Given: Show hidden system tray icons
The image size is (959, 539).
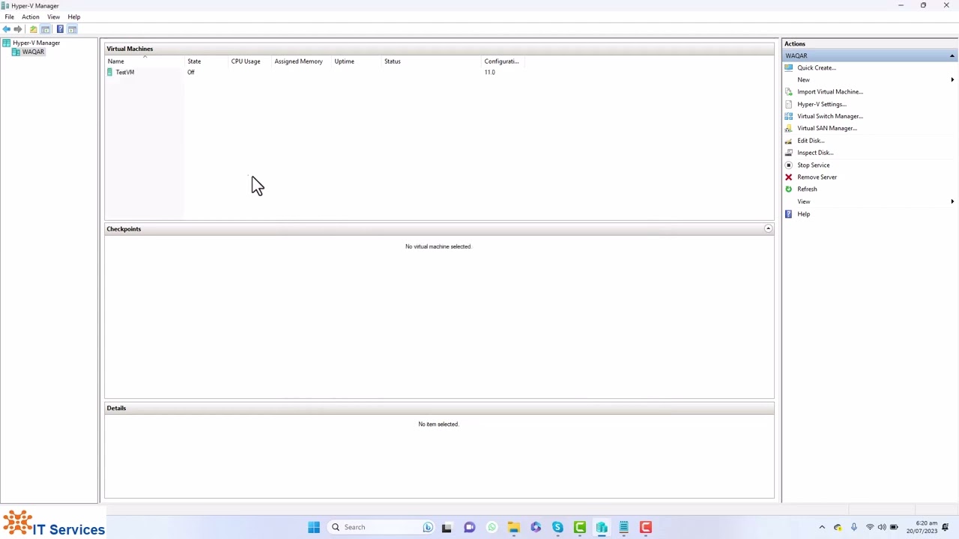Looking at the screenshot, I should coord(822,527).
